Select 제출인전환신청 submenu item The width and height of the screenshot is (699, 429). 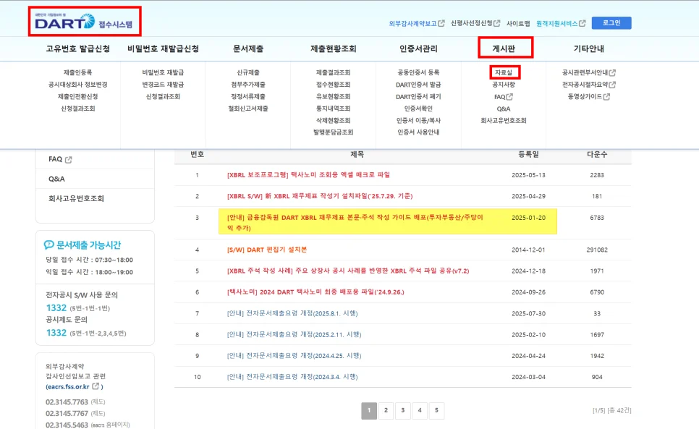click(x=77, y=96)
